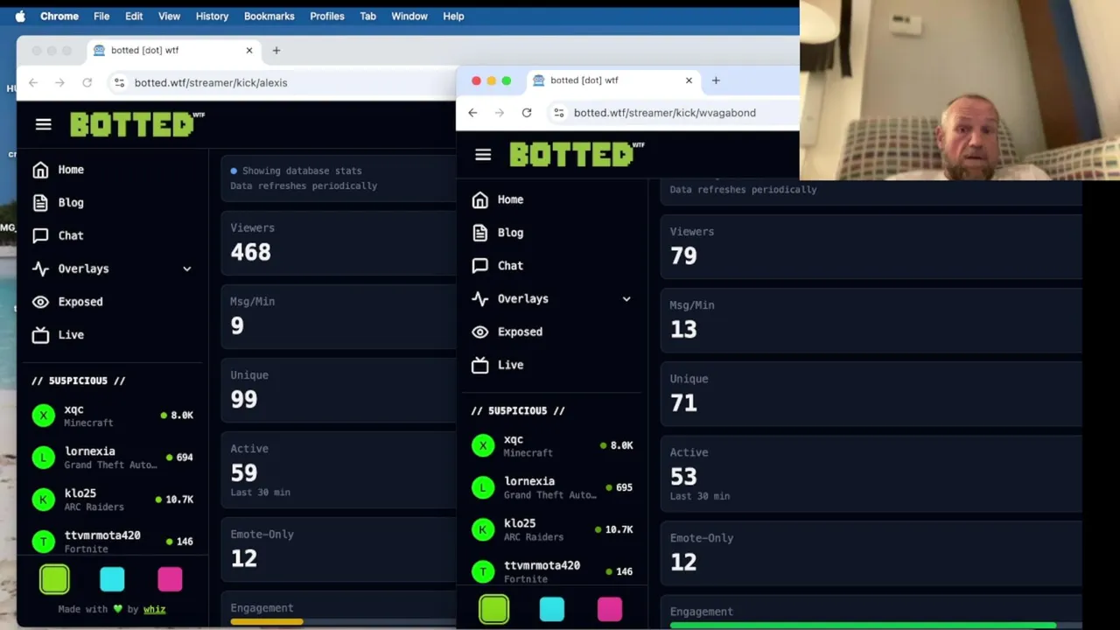This screenshot has height=630, width=1120.
Task: Click BOTTED logo in back window
Action: point(137,124)
